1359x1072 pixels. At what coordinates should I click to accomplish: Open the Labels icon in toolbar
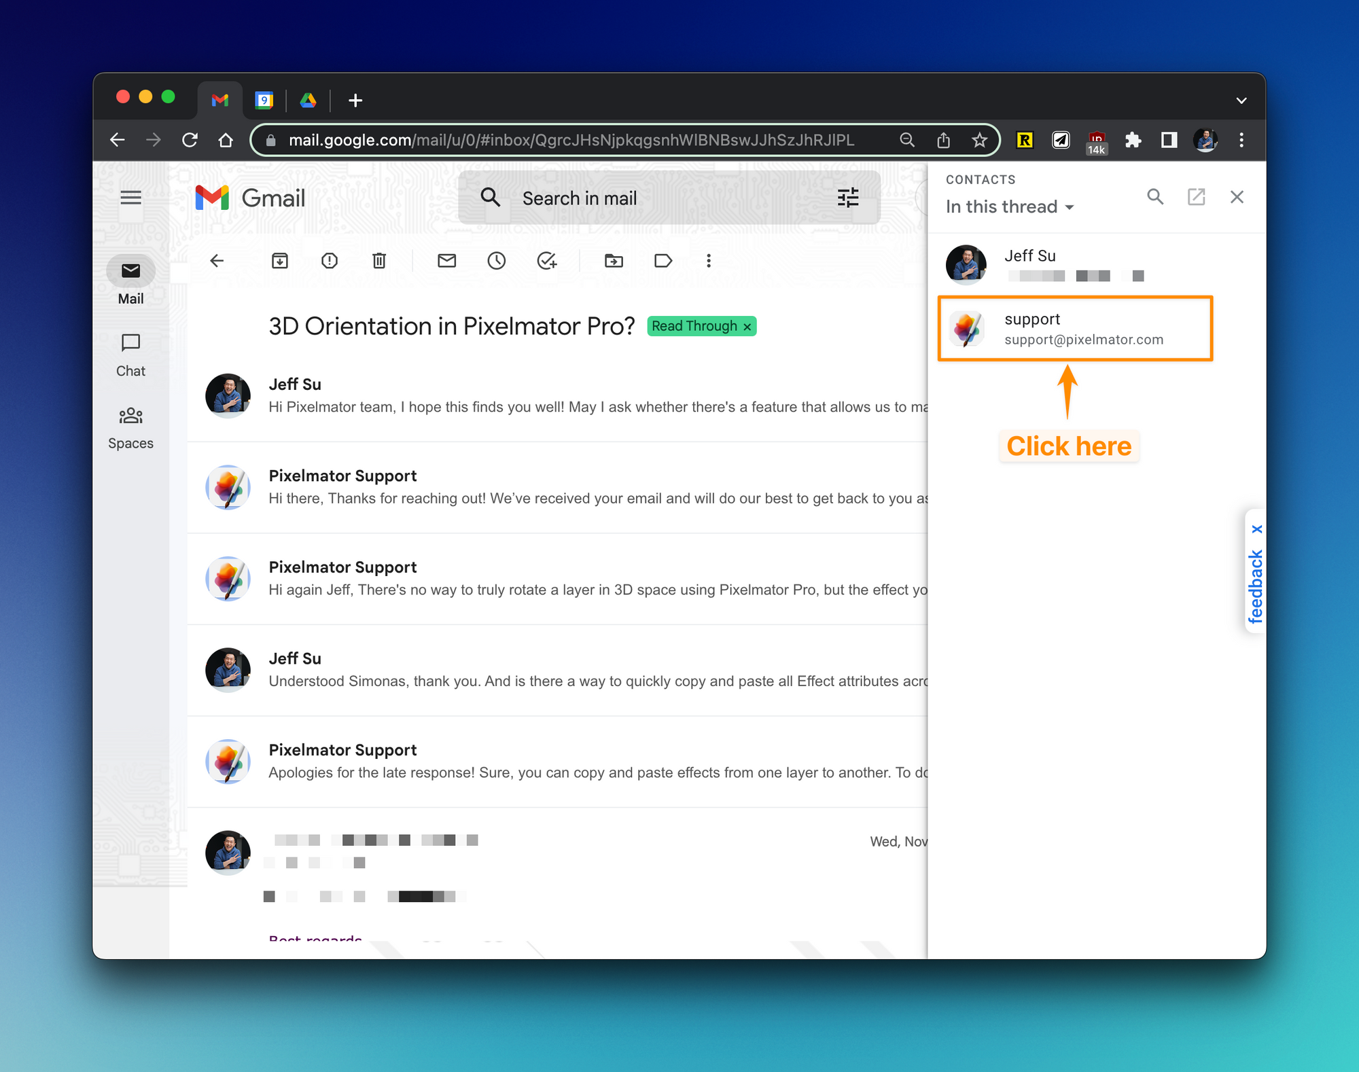(663, 261)
